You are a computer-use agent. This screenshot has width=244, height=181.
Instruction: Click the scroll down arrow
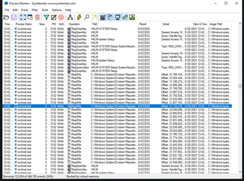(240, 171)
